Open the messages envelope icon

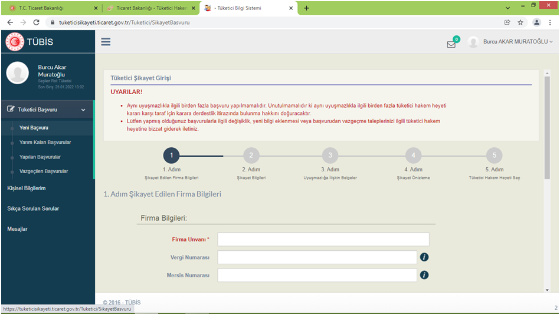click(x=451, y=44)
